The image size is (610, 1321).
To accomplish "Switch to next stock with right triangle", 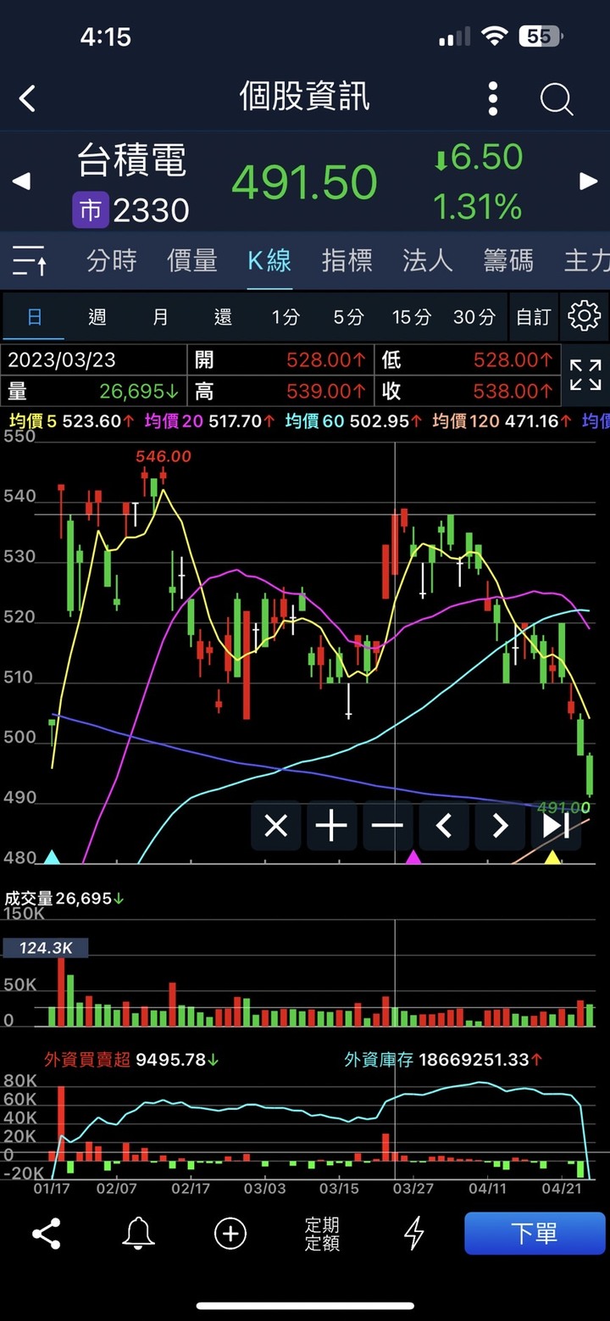I will click(588, 181).
